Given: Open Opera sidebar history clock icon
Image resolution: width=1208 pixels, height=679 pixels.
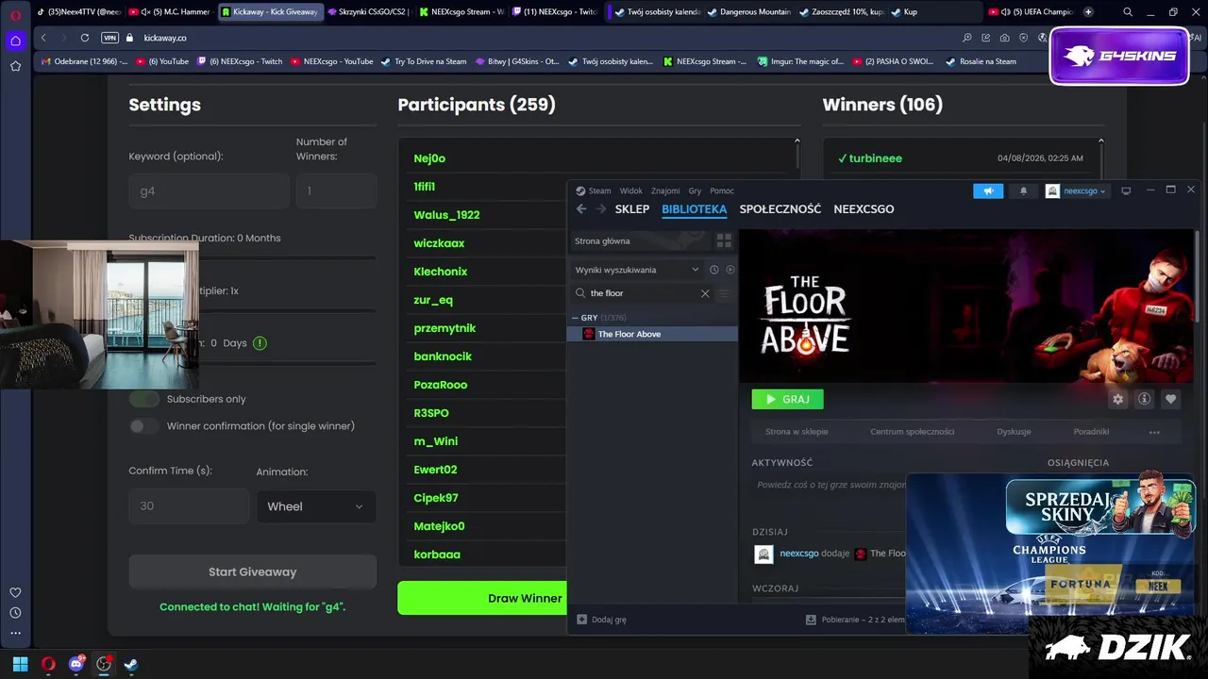Looking at the screenshot, I should pos(15,613).
